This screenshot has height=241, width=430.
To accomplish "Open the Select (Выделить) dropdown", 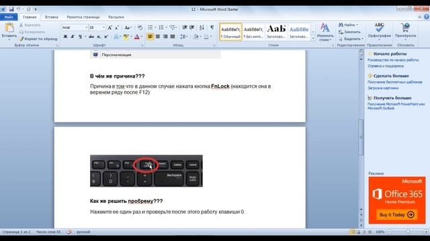I will pos(351,39).
